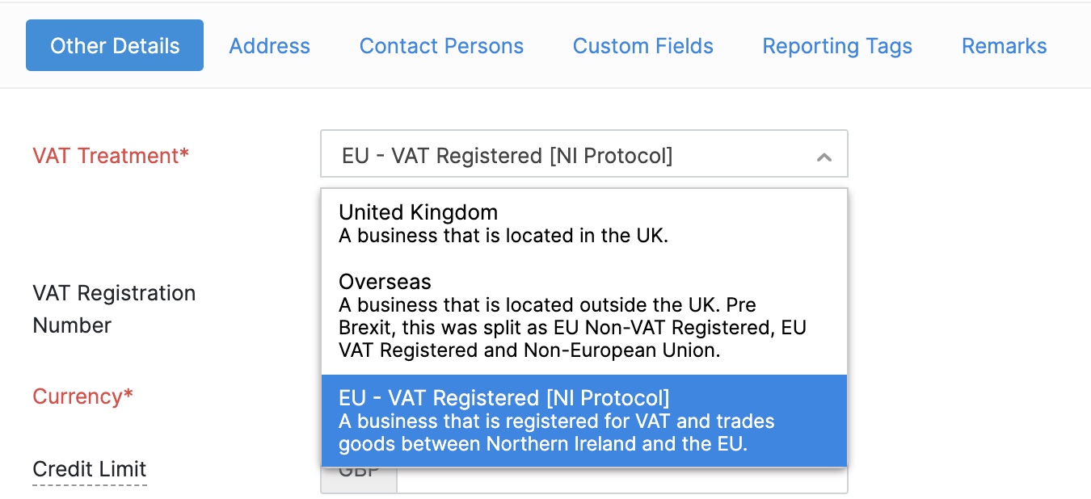Open the Reporting Tags tab
The image size is (1091, 499).
coord(837,46)
